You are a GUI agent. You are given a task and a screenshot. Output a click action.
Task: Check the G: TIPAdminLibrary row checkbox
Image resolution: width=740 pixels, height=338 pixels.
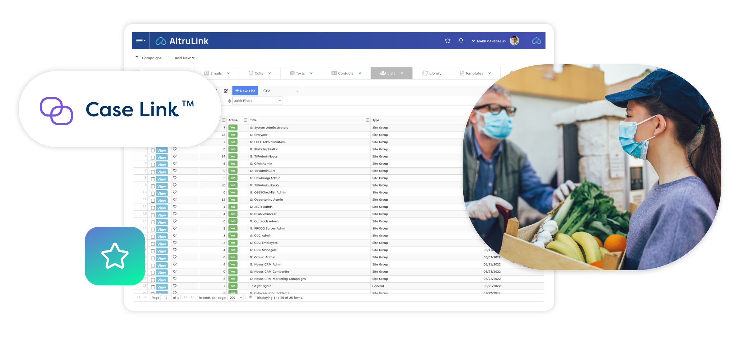(x=153, y=187)
